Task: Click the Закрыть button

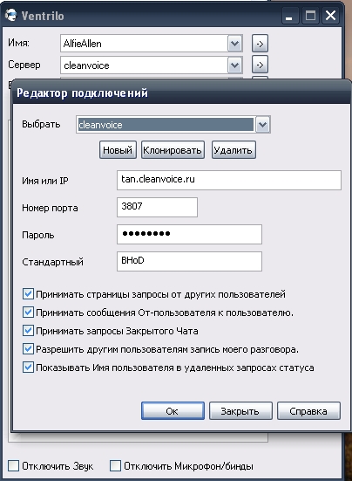Action: coord(240,411)
